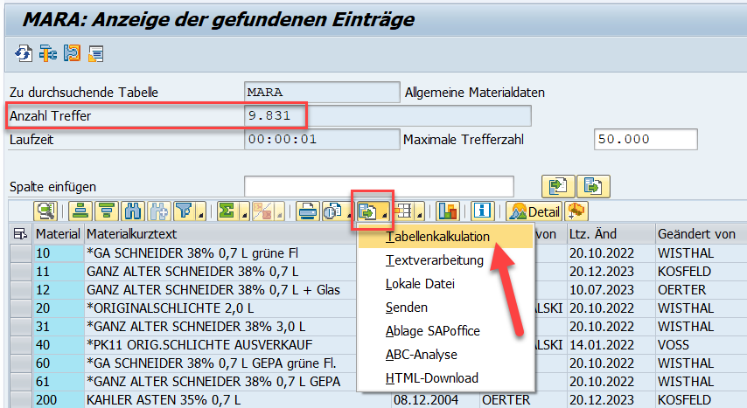Viewport: 747px width, 408px height.
Task: Open Find using the binoculars icon
Action: click(x=133, y=211)
